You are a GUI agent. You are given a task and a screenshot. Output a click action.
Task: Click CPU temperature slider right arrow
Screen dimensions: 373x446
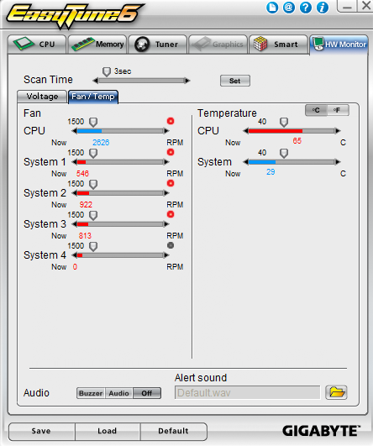pos(338,131)
